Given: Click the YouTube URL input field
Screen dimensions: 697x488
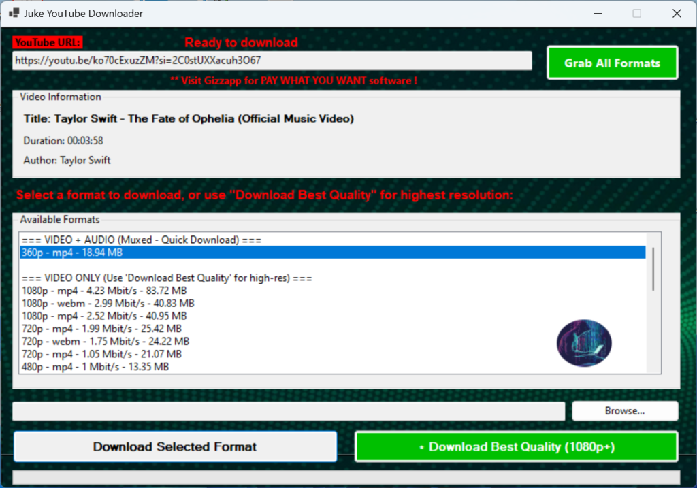Looking at the screenshot, I should click(272, 61).
